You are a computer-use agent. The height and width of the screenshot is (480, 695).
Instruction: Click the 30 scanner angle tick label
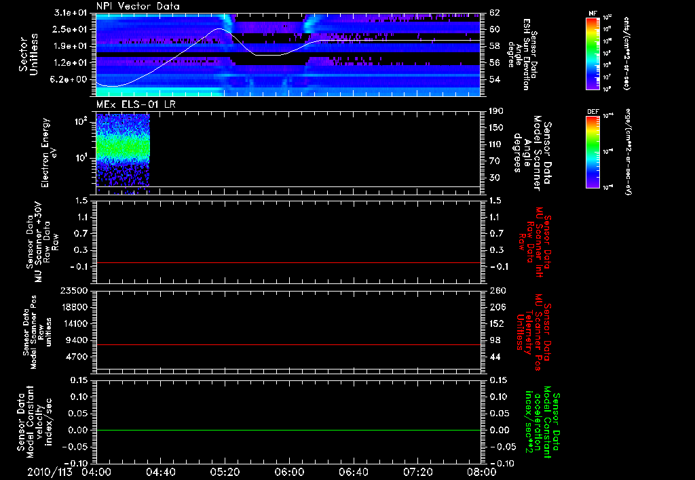[x=494, y=178]
